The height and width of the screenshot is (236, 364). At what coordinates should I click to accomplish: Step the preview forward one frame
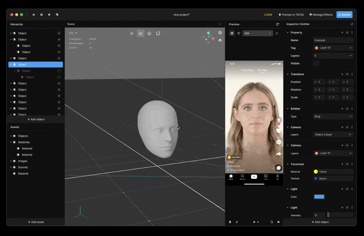point(258,222)
